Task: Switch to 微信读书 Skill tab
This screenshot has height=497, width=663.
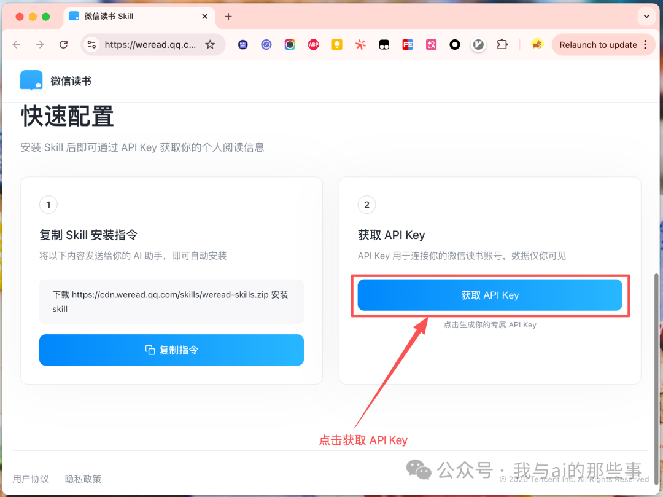Action: [x=139, y=17]
